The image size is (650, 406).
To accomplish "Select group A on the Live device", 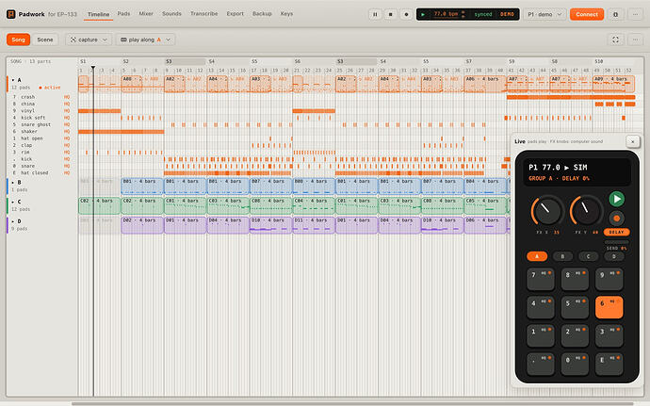I will click(x=537, y=256).
